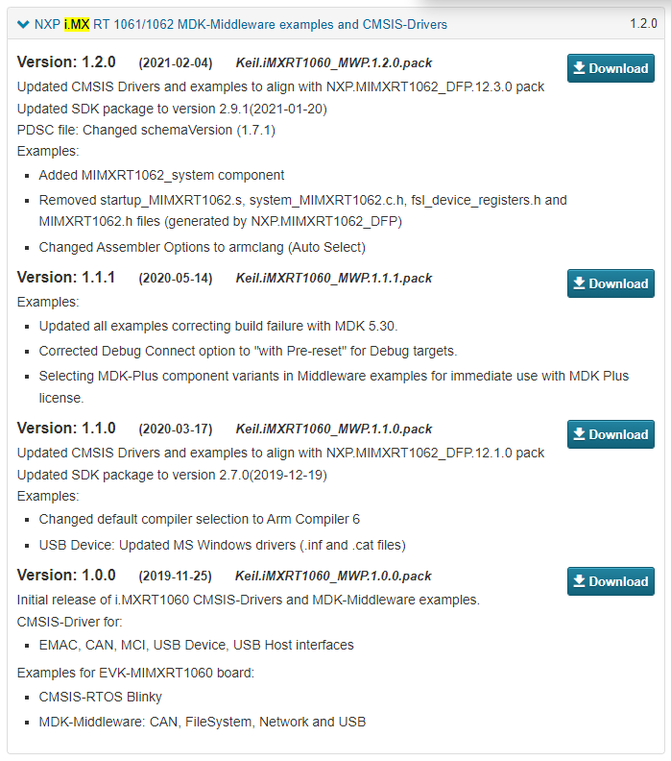Click the Keil.iMXRT1060_MWP.1.2.0.pack file name

pyautogui.click(x=333, y=63)
